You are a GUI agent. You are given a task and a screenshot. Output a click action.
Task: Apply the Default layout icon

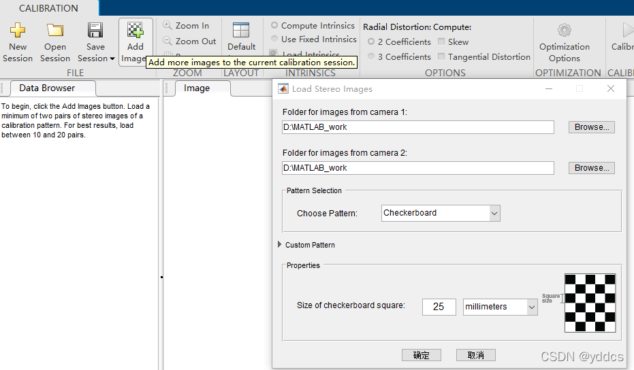pyautogui.click(x=241, y=30)
